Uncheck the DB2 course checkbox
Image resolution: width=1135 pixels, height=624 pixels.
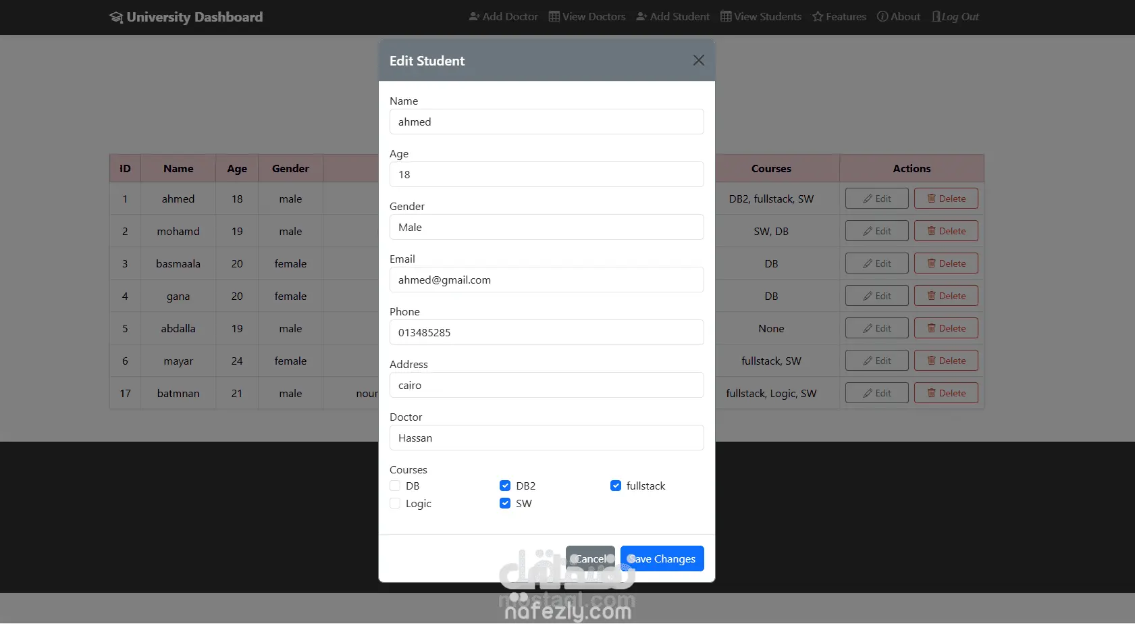[505, 486]
